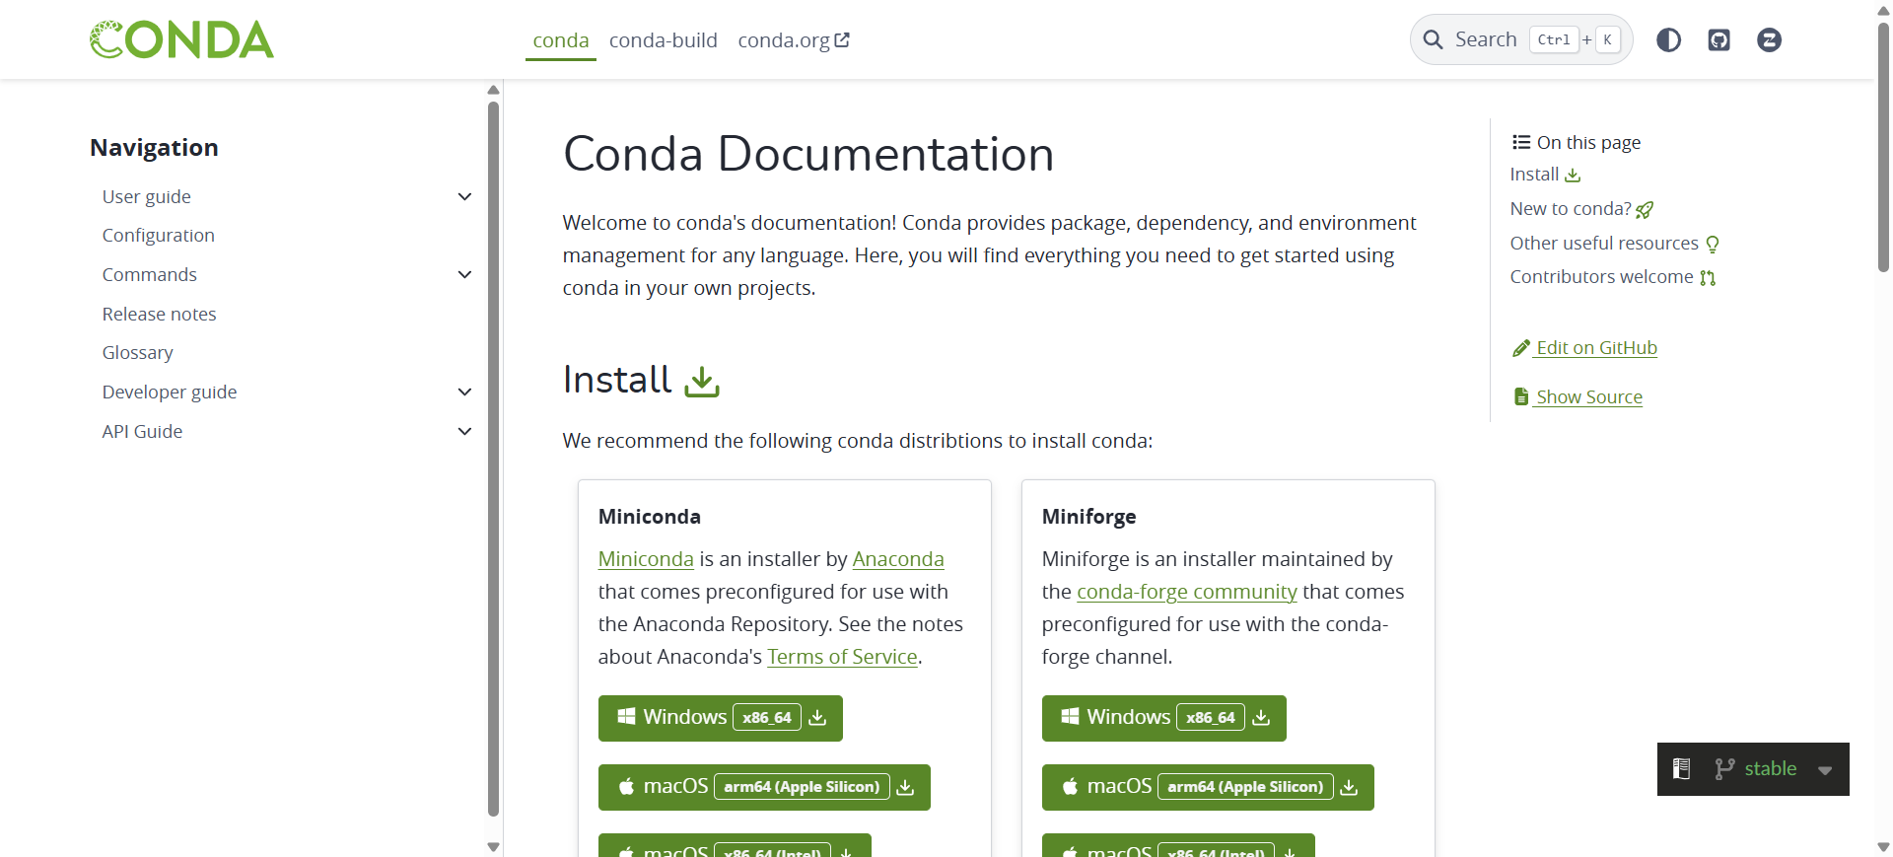1893x857 pixels.
Task: Click the pencil icon beside Edit on GitHub
Action: pos(1521,348)
